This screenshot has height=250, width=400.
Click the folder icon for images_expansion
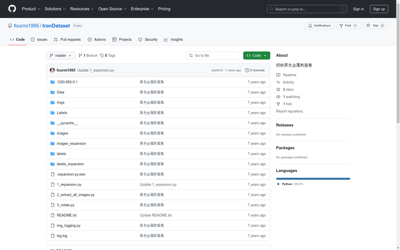[52, 143]
